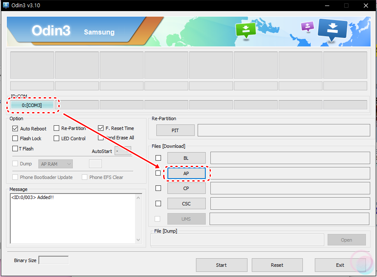Viewport: 377px width, 277px height.
Task: Open the AutoStart dropdown
Action: click(123, 151)
